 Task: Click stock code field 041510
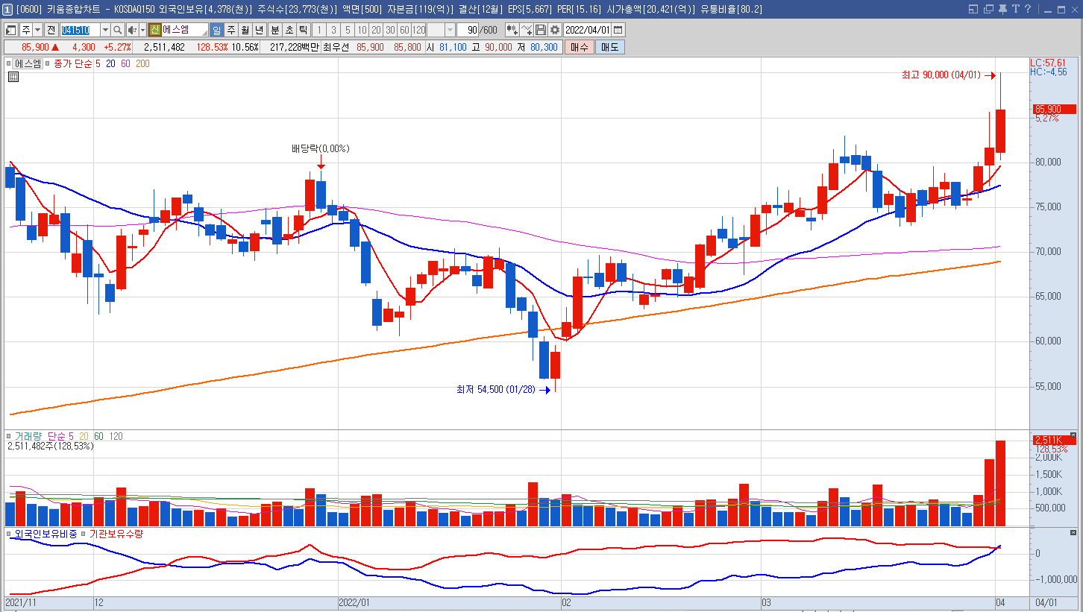click(79, 30)
